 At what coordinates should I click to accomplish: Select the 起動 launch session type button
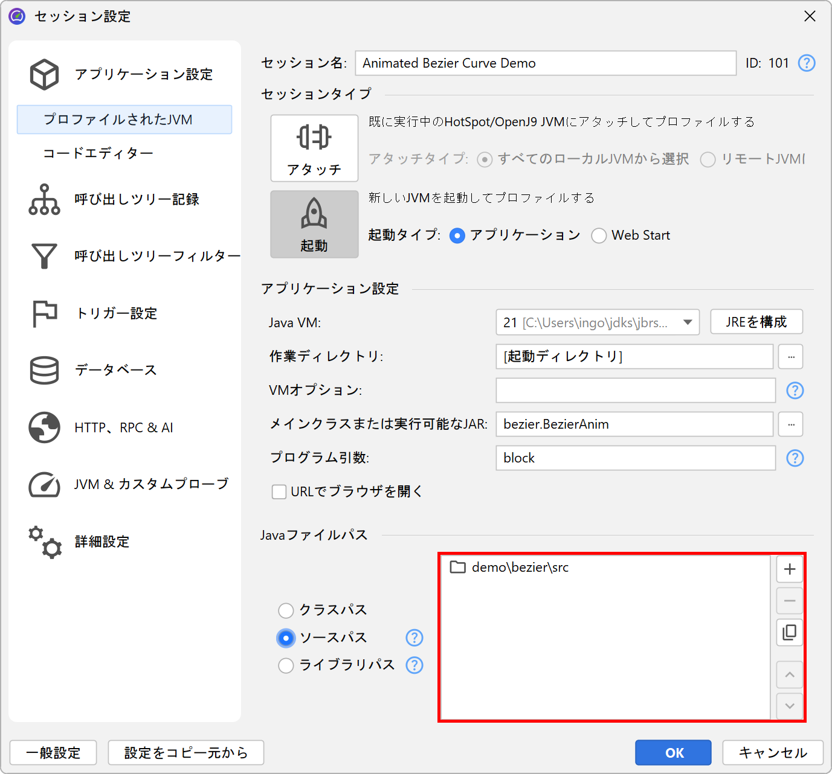coord(314,225)
